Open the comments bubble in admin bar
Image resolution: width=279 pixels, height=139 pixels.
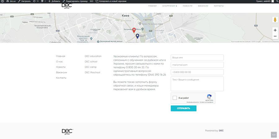point(43,2)
